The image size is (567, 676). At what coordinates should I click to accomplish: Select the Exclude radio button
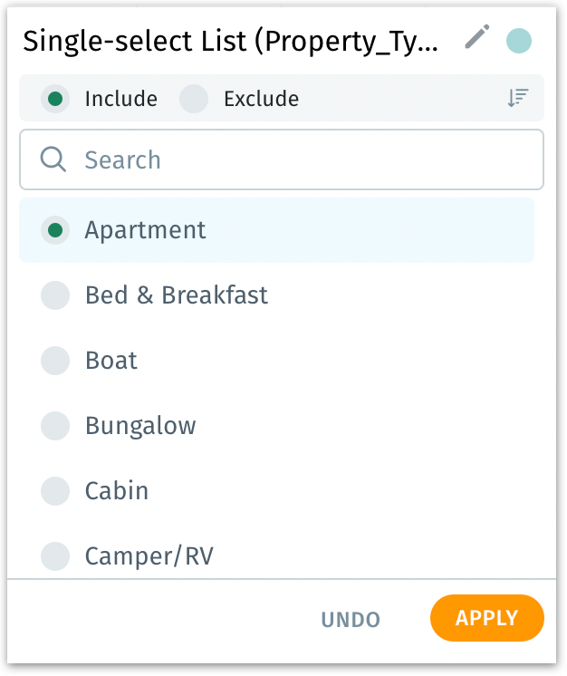coord(194,99)
